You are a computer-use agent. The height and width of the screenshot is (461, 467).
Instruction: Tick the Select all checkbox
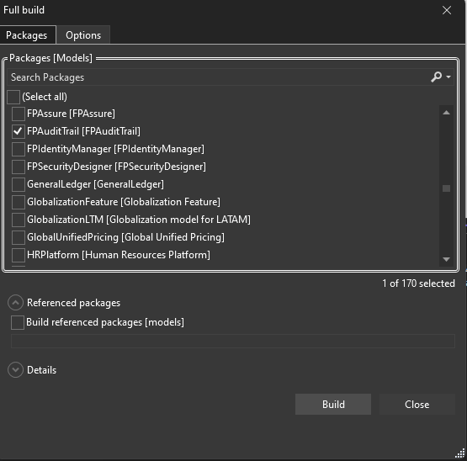(x=13, y=97)
